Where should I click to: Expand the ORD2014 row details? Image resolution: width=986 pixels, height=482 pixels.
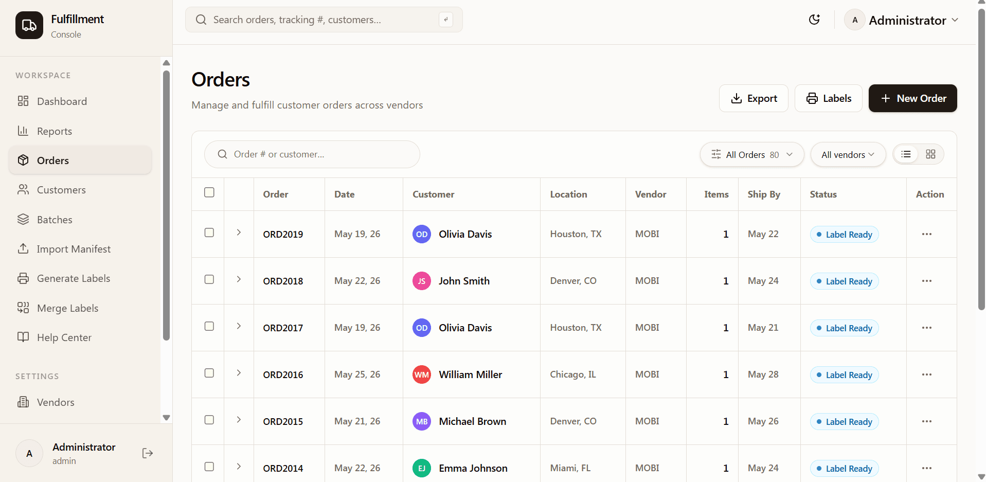(239, 467)
